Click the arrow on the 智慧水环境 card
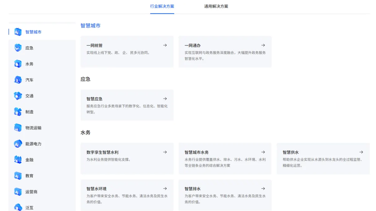 tap(165, 189)
